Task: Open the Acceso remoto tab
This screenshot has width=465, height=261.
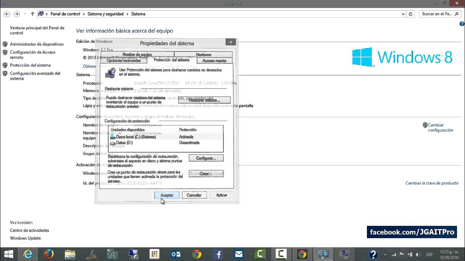Action: 214,61
